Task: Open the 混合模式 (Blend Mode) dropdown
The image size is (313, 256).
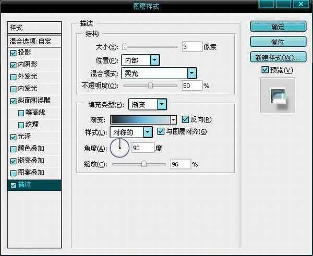Action: [191, 73]
